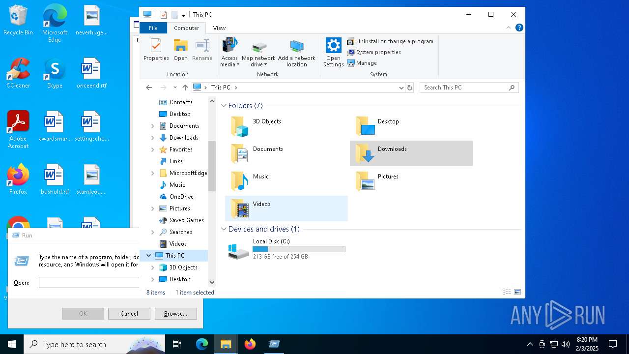Refresh the This PC view
Image resolution: width=629 pixels, height=354 pixels.
[x=410, y=88]
